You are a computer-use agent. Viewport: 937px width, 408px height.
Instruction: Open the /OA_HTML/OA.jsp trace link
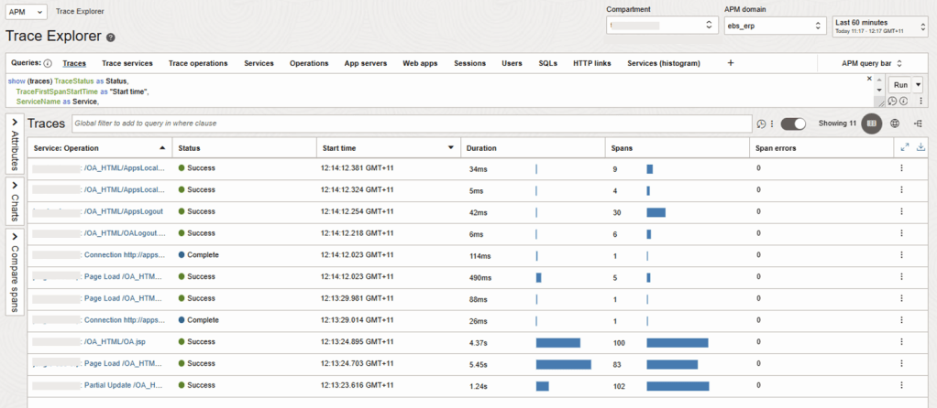click(114, 341)
